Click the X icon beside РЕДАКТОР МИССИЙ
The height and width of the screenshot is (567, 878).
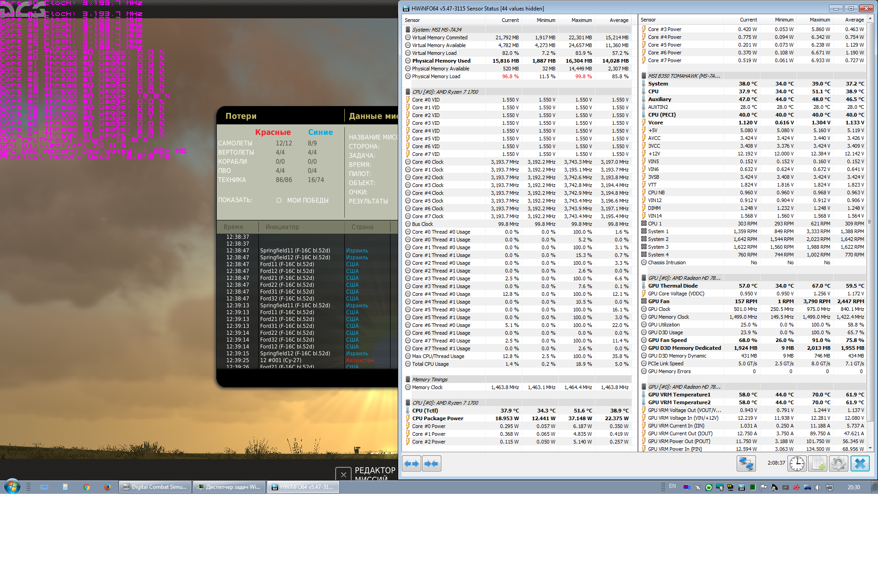tap(343, 474)
